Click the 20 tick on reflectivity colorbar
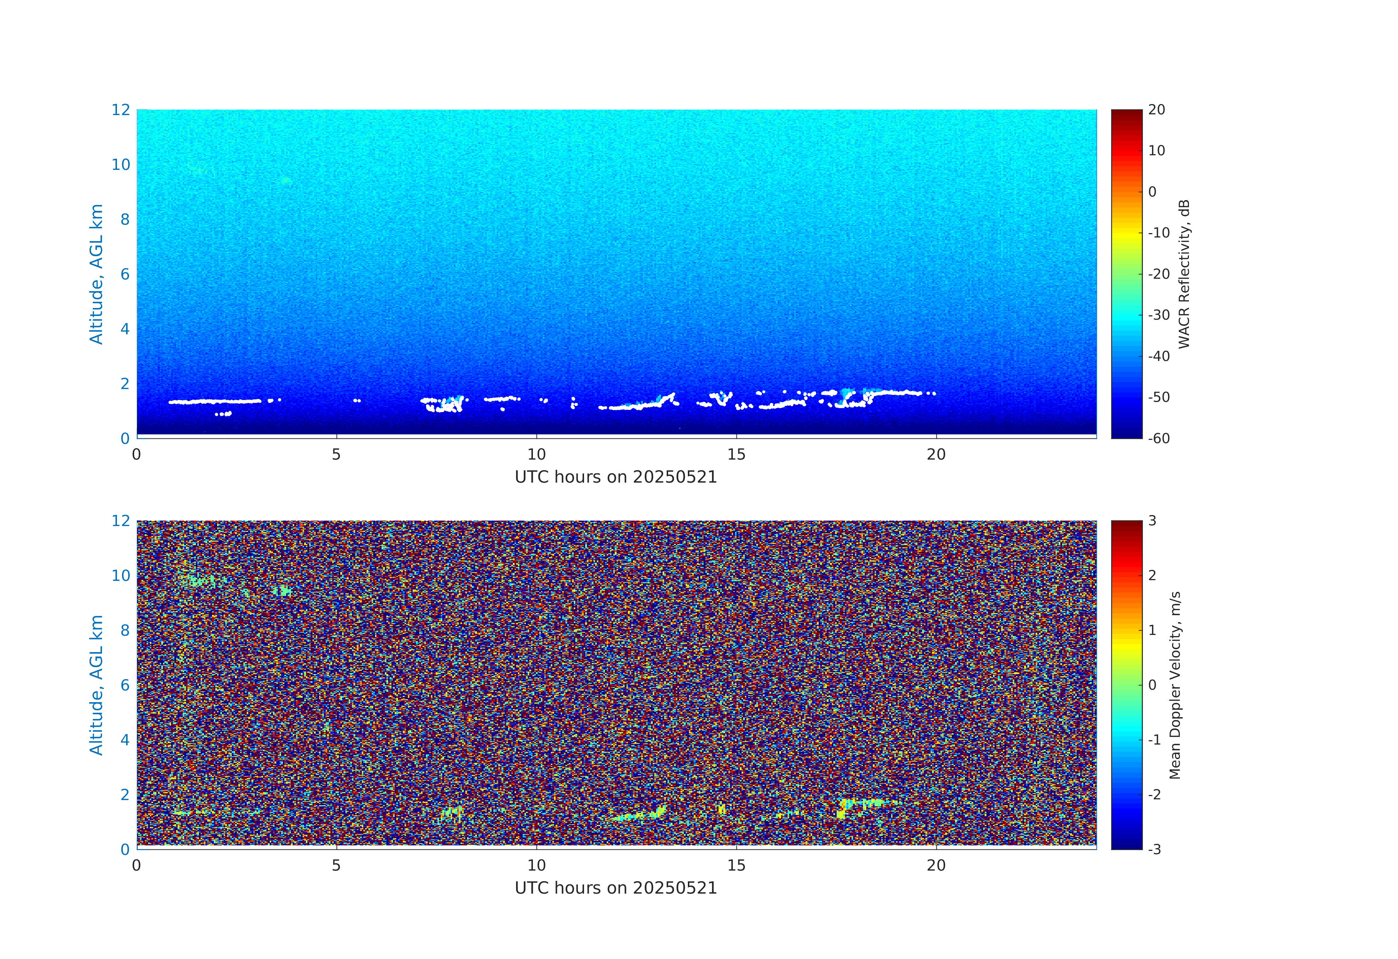 point(1156,110)
